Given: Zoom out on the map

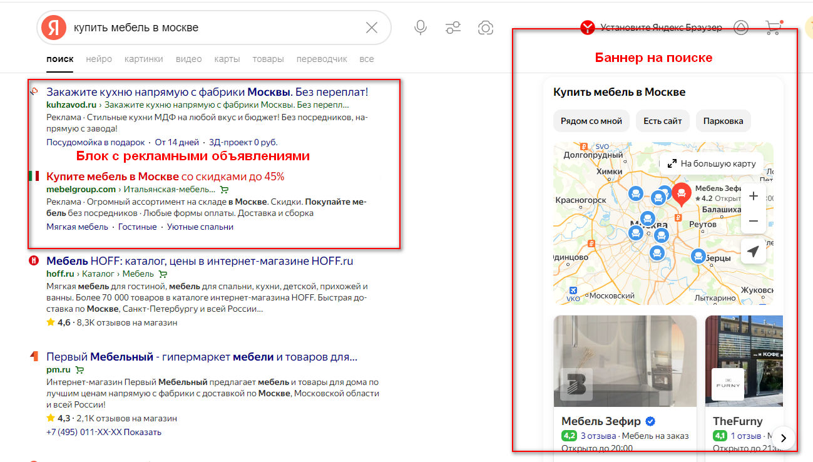Looking at the screenshot, I should (x=754, y=221).
